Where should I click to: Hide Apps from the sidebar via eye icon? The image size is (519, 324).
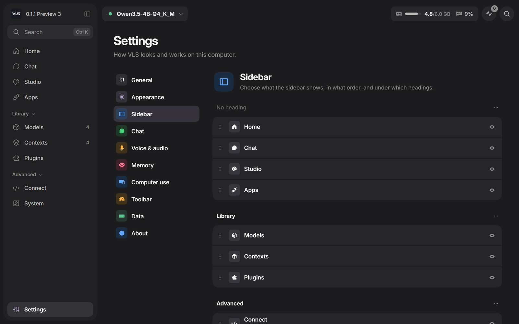(x=492, y=190)
